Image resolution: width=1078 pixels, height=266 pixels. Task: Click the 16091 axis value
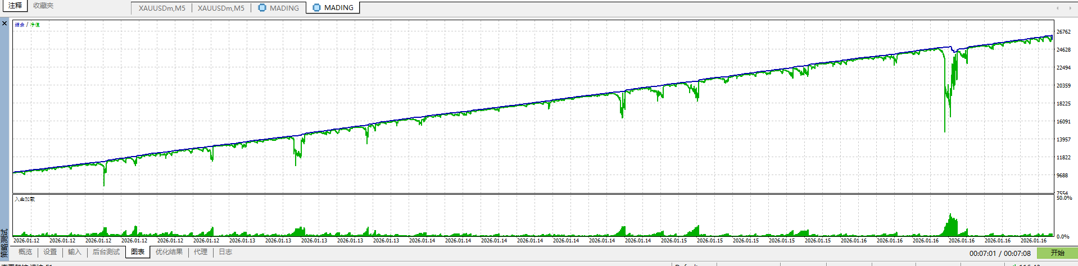click(x=1063, y=122)
